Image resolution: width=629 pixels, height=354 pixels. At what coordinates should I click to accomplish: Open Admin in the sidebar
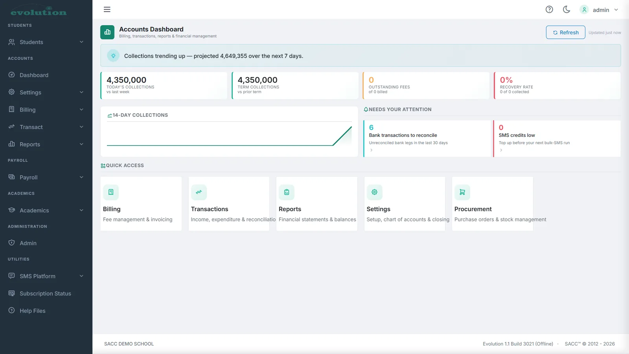pos(46,243)
